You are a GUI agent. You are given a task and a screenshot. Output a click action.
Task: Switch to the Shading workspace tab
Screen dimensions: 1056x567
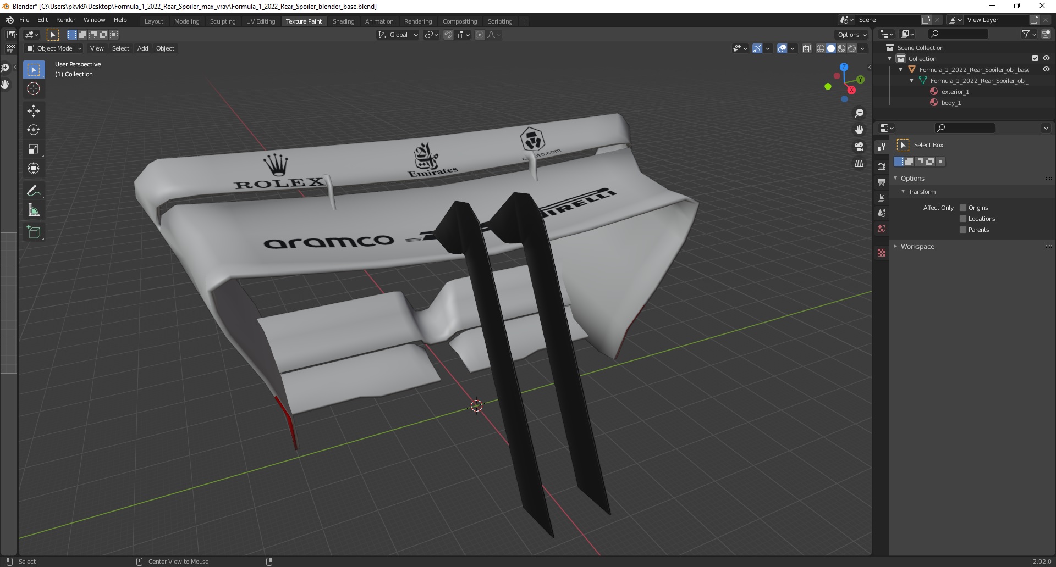[343, 21]
